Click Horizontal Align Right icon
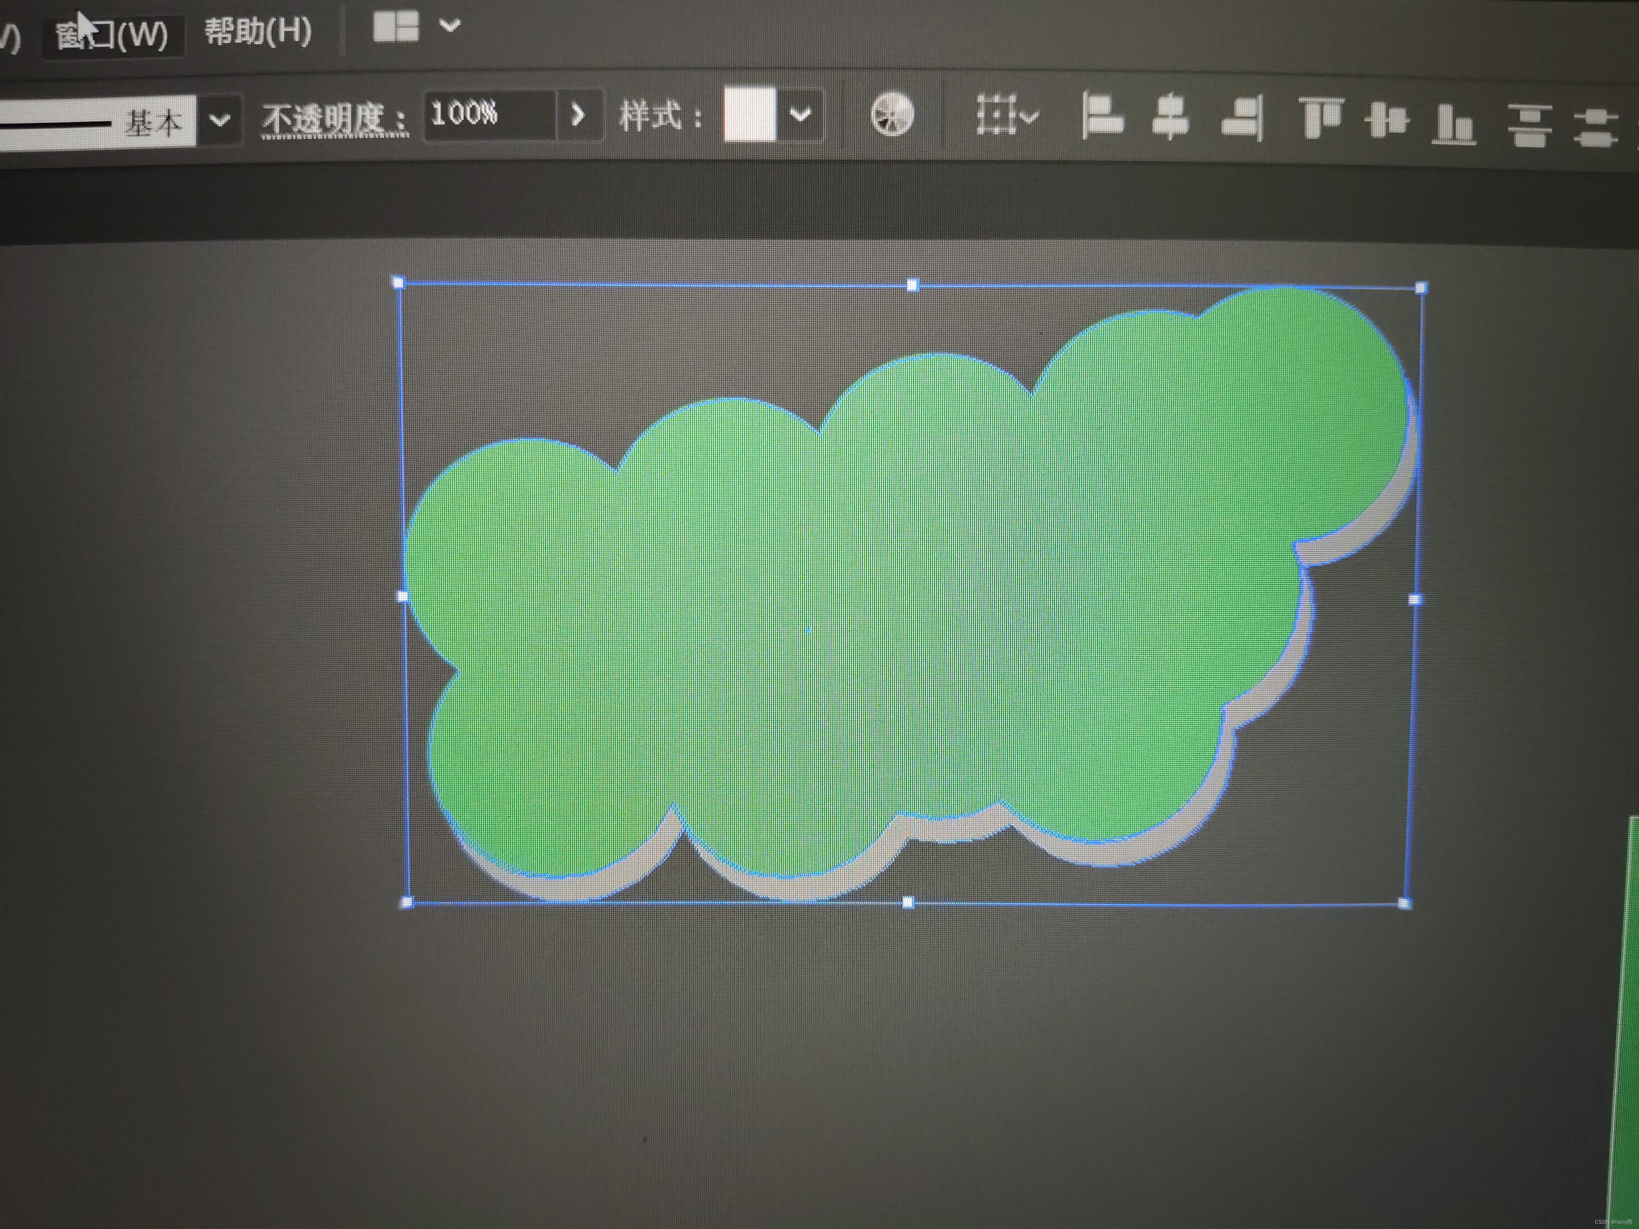 tap(1242, 118)
